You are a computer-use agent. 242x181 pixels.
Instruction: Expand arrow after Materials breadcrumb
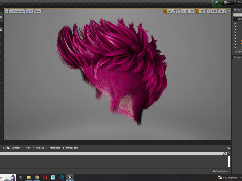(63, 148)
